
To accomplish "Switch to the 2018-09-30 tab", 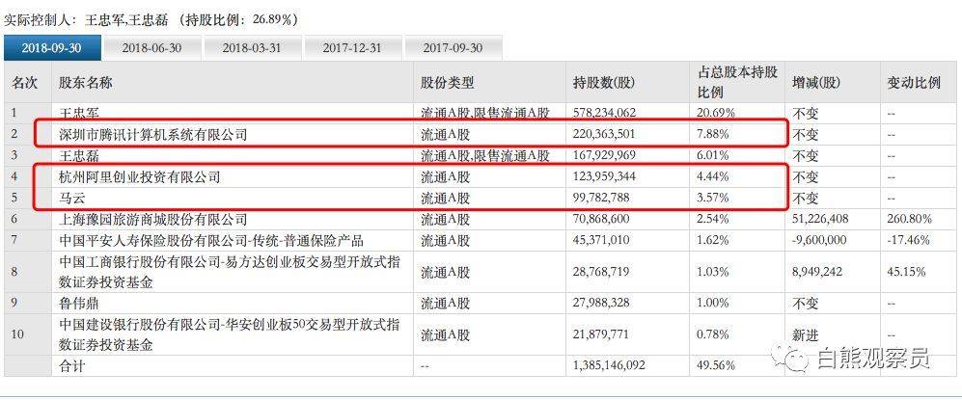I will pos(51,48).
